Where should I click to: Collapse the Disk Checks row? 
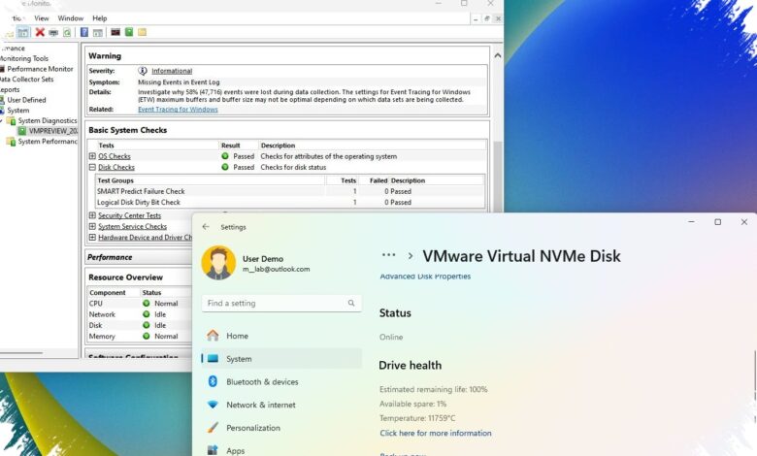click(92, 167)
